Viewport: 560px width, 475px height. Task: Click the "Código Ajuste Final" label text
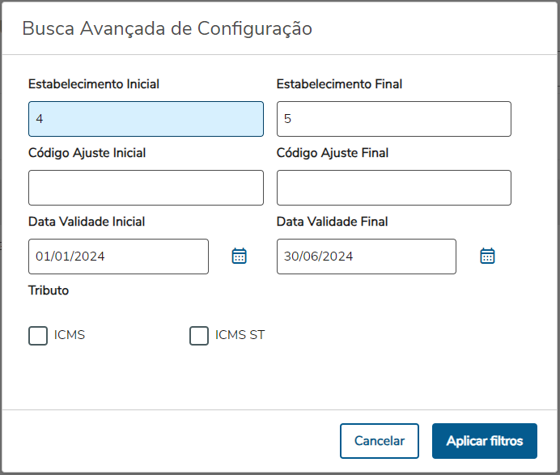[x=333, y=153]
